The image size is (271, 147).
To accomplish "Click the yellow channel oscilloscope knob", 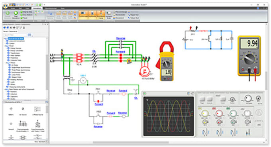I will point(205,114).
